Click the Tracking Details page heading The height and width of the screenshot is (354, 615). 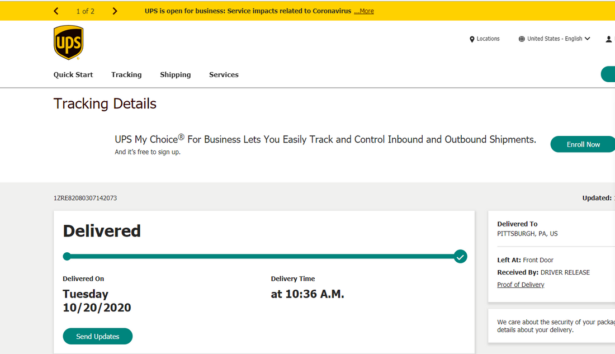click(x=105, y=103)
